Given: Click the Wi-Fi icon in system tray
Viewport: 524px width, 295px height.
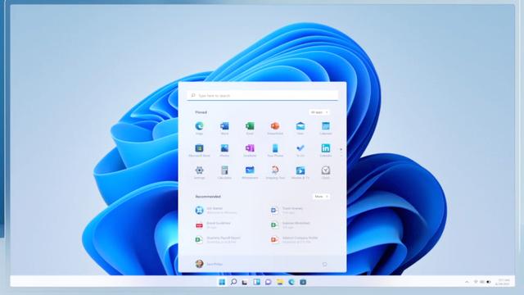Looking at the screenshot, I should [x=476, y=282].
